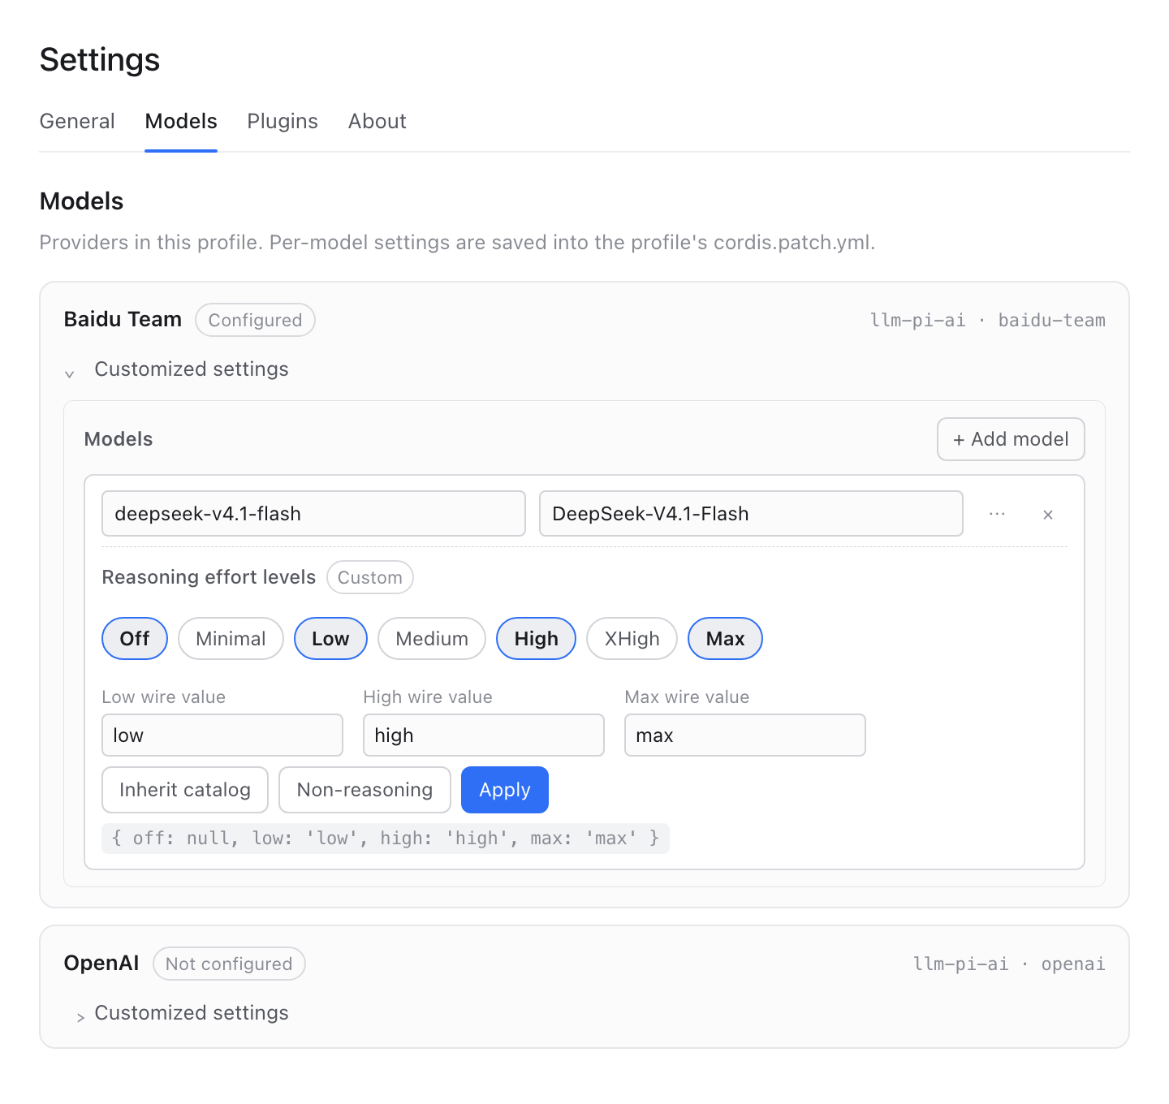Click the reasoning map preview code text
Screen dimensions: 1169x1104
coord(386,838)
